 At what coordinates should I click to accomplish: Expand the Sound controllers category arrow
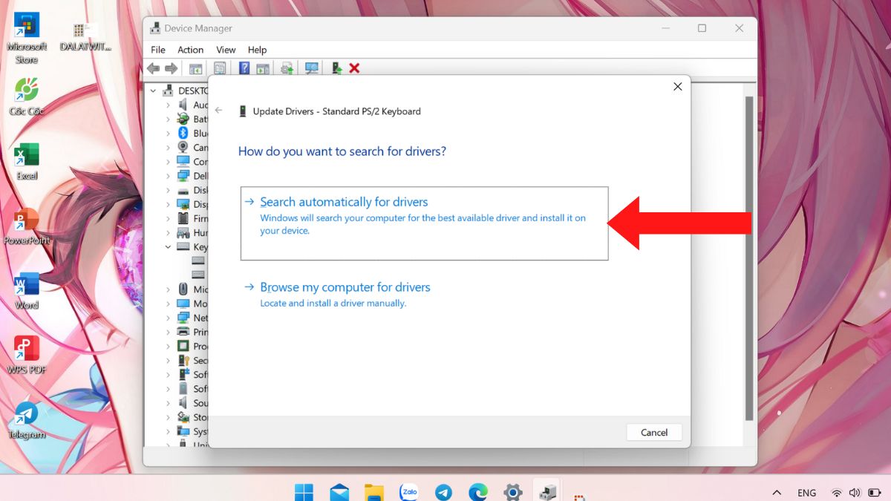169,403
